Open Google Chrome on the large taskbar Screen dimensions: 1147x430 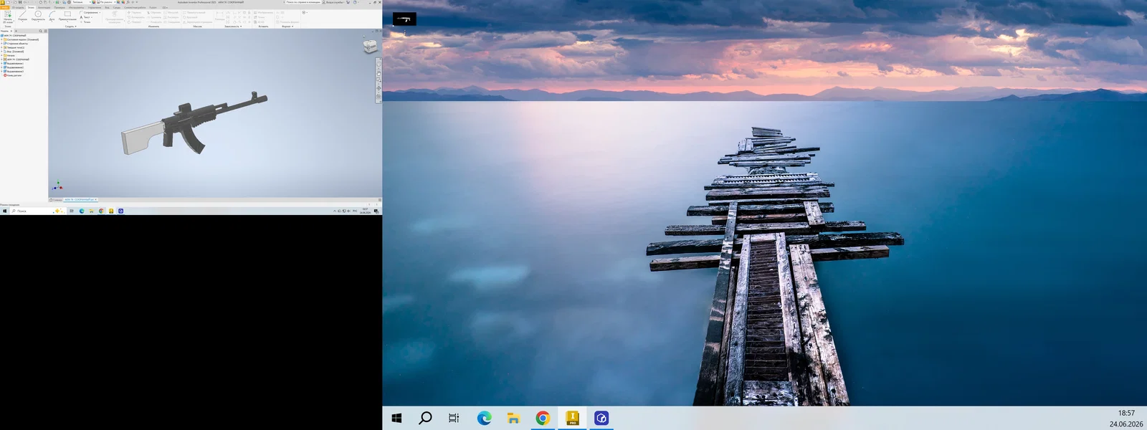pyautogui.click(x=543, y=418)
